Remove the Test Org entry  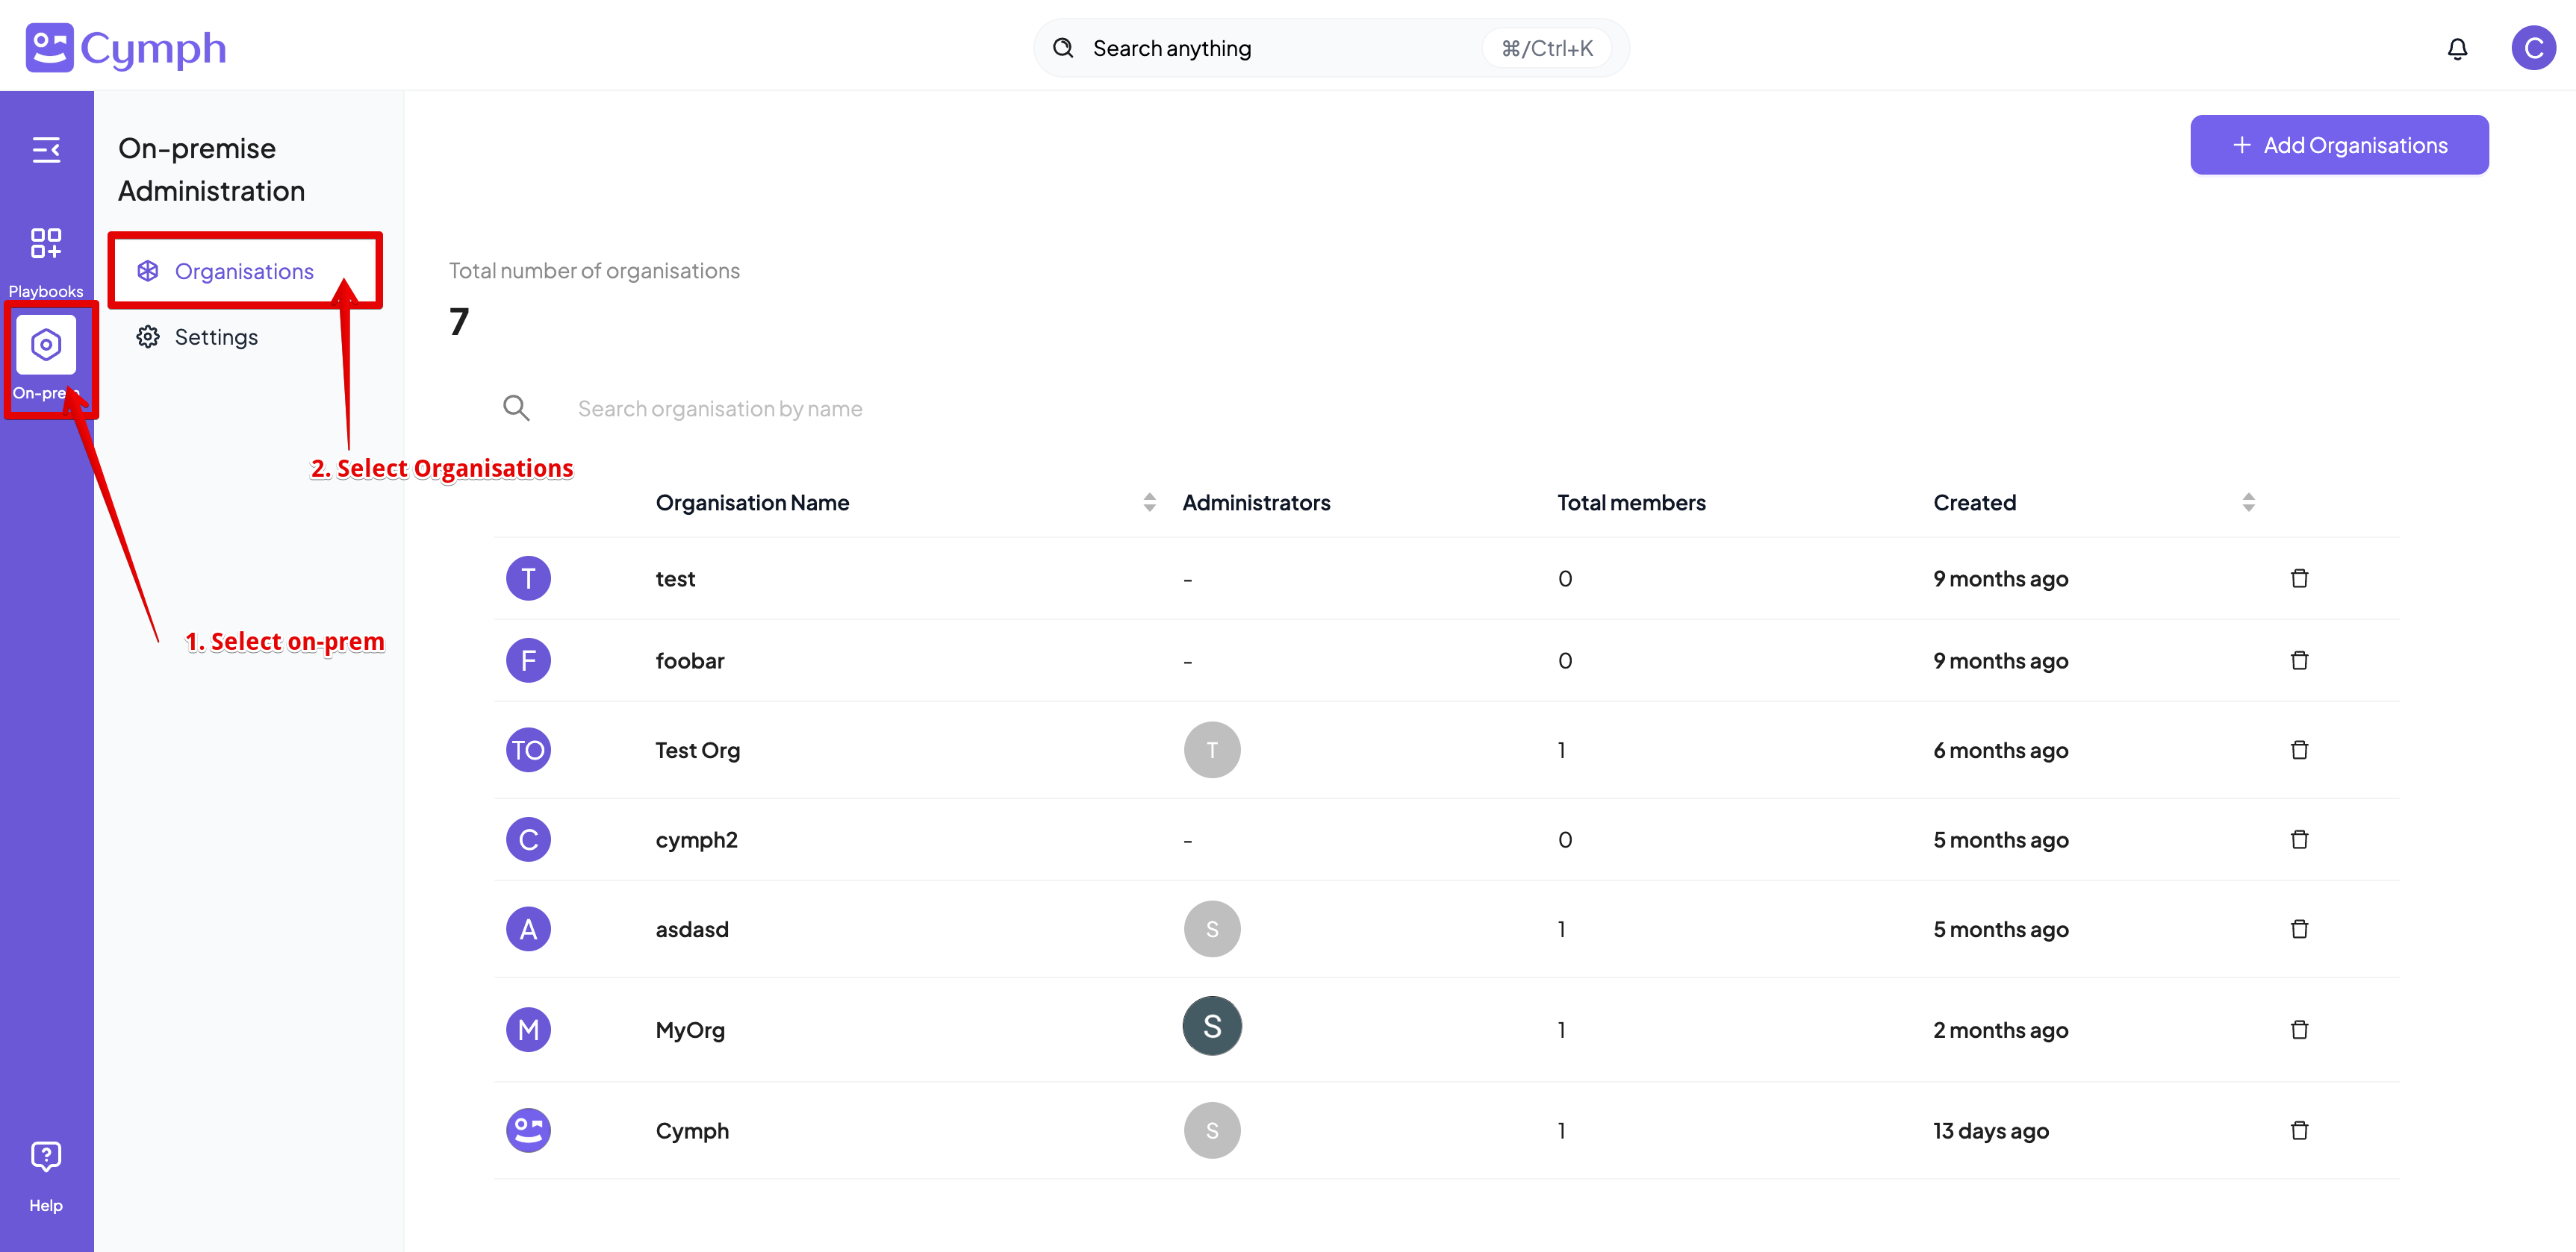2299,751
